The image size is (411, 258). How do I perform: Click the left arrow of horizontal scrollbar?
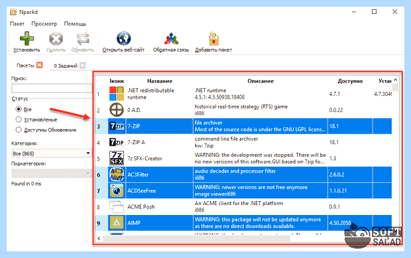pos(99,238)
